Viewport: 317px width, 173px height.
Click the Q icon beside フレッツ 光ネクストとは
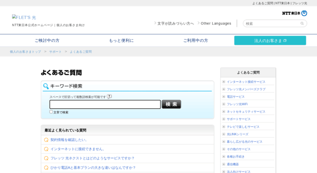pyautogui.click(x=46, y=158)
